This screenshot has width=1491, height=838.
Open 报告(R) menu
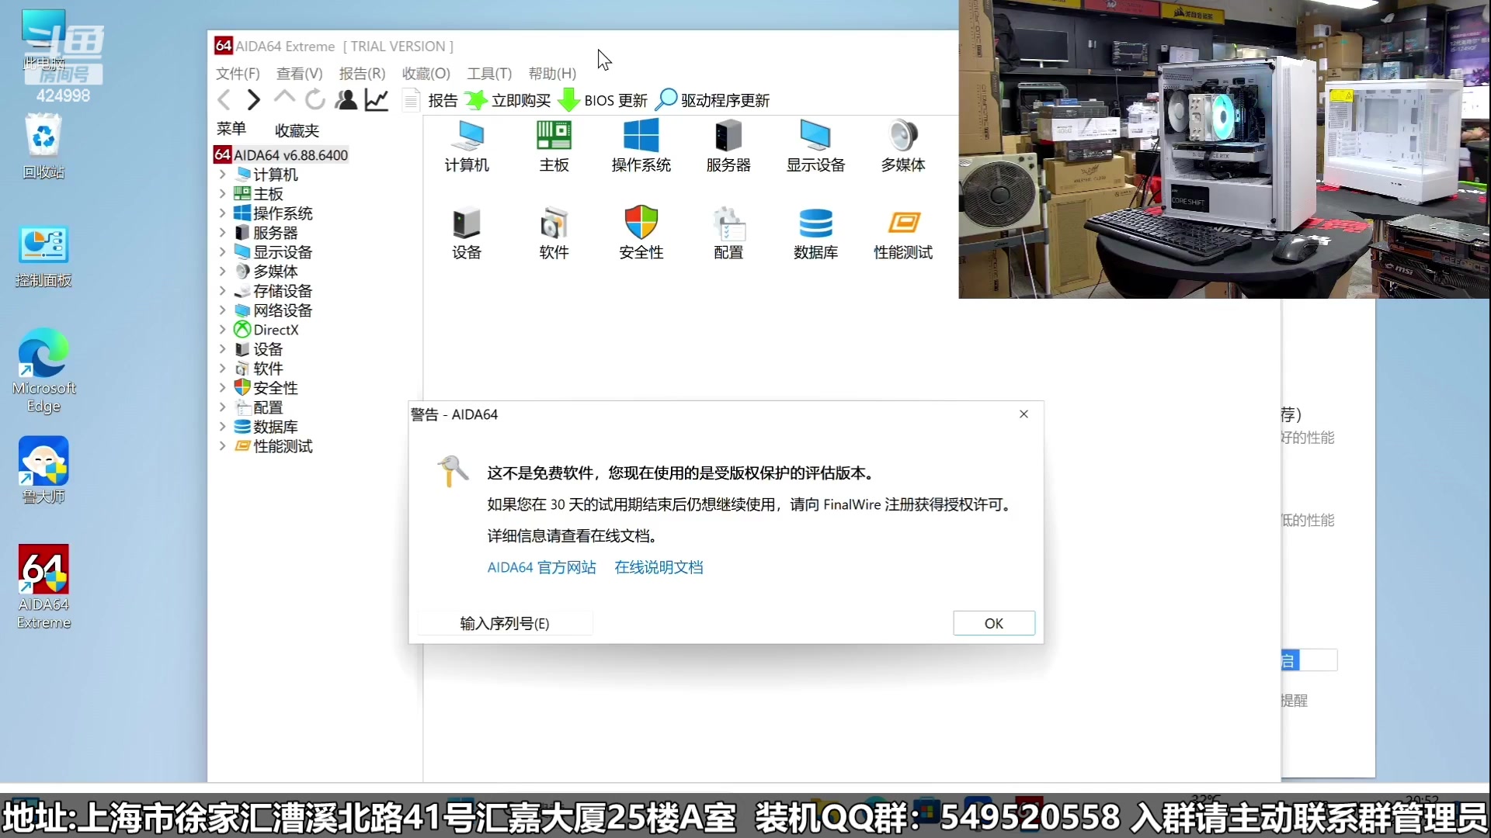pos(362,73)
